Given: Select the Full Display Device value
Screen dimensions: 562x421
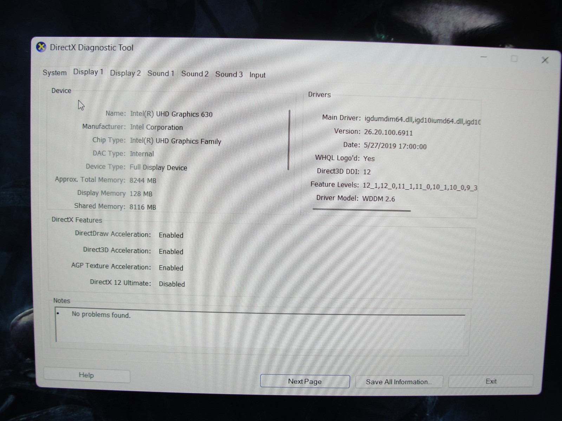Looking at the screenshot, I should tap(158, 167).
